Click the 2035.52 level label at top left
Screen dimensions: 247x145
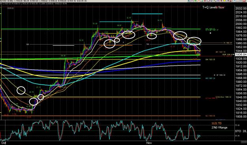11,8
